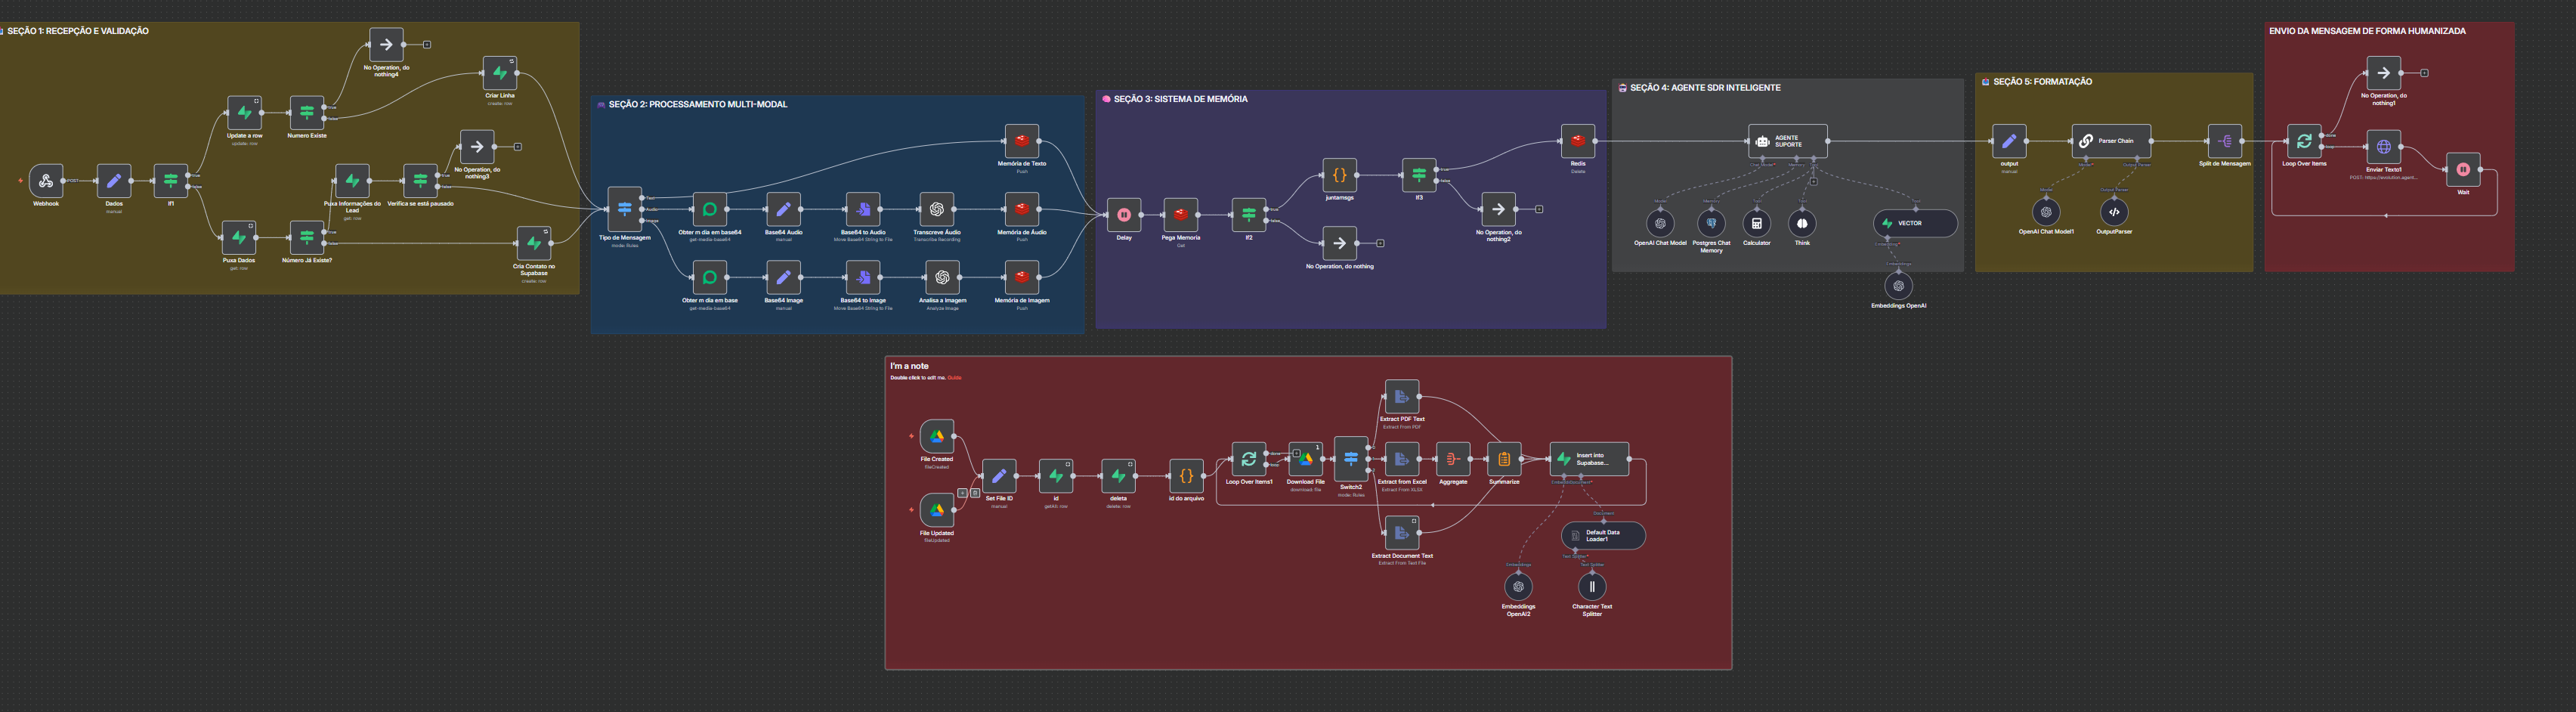This screenshot has width=2576, height=712.
Task: Select the Memória de Texto Redis node
Action: click(x=1021, y=141)
